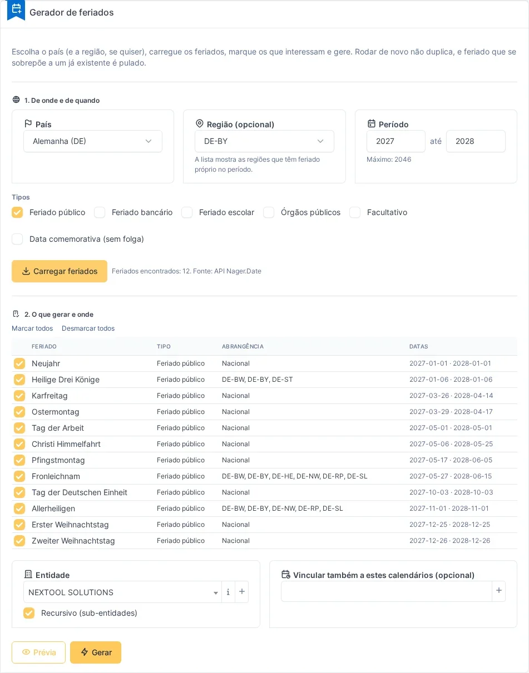Uncheck the Neujahr holiday row
The image size is (529, 673).
click(19, 363)
